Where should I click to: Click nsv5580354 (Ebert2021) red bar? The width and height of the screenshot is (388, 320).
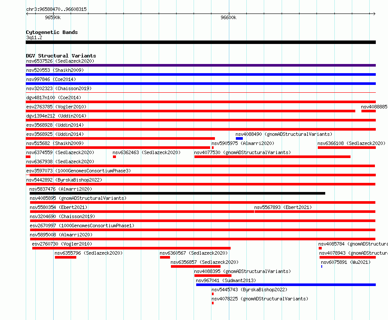tap(142, 212)
